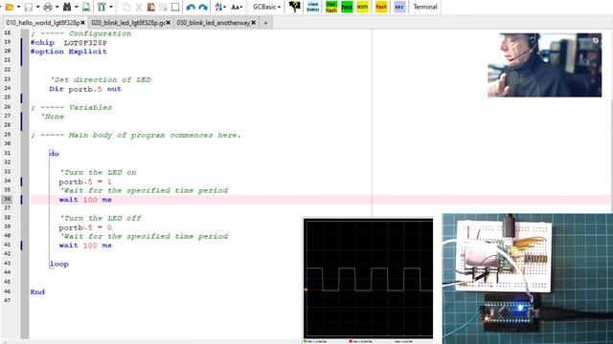Click the "'Set direction of LED" comment

pos(101,79)
